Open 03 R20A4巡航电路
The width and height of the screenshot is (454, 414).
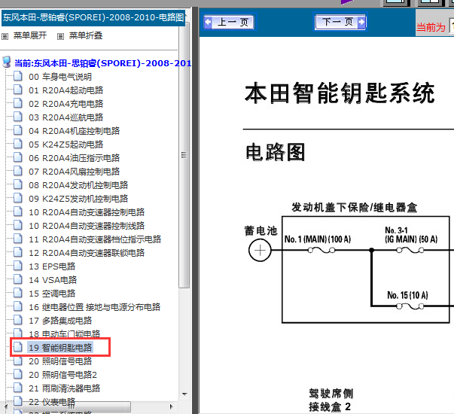[66, 117]
